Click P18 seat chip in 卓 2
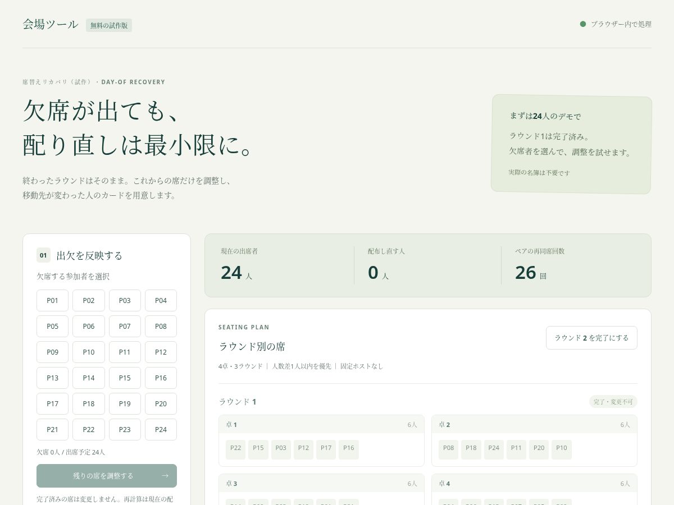Image resolution: width=674 pixels, height=505 pixels. pyautogui.click(x=471, y=450)
